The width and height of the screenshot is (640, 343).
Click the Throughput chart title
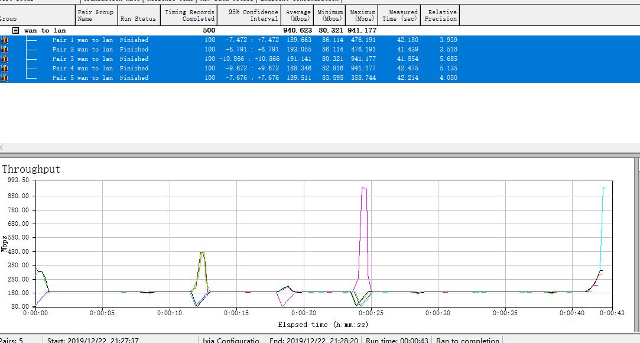(31, 169)
